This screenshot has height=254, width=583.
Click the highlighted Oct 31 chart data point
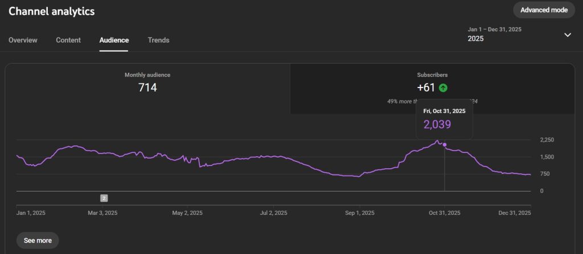click(x=445, y=145)
